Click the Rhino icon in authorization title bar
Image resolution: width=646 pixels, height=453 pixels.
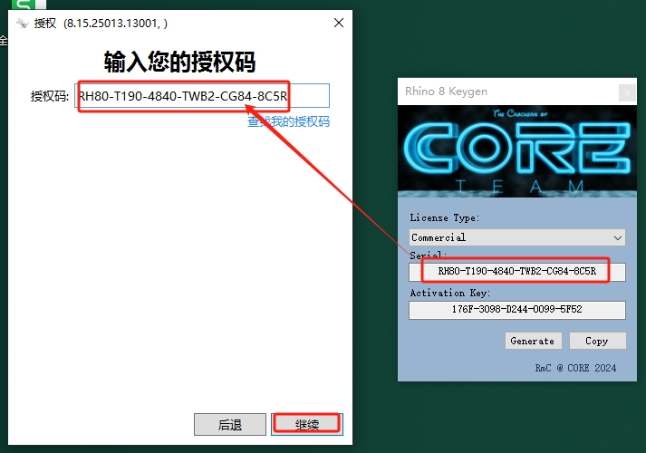point(20,23)
